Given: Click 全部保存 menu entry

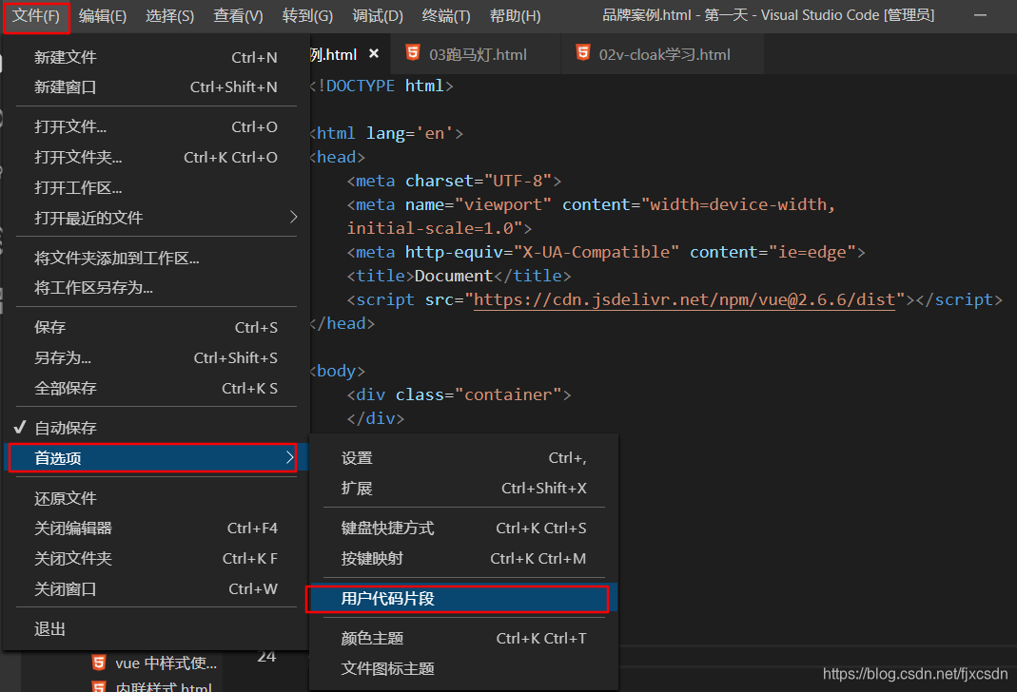Looking at the screenshot, I should coord(156,388).
